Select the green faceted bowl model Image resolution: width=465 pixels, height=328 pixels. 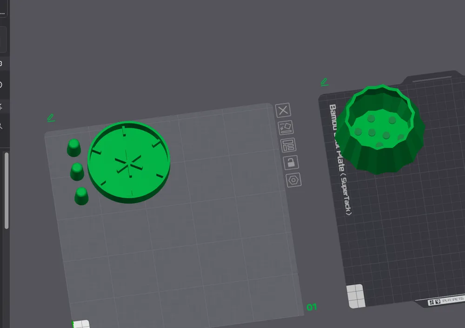(381, 129)
